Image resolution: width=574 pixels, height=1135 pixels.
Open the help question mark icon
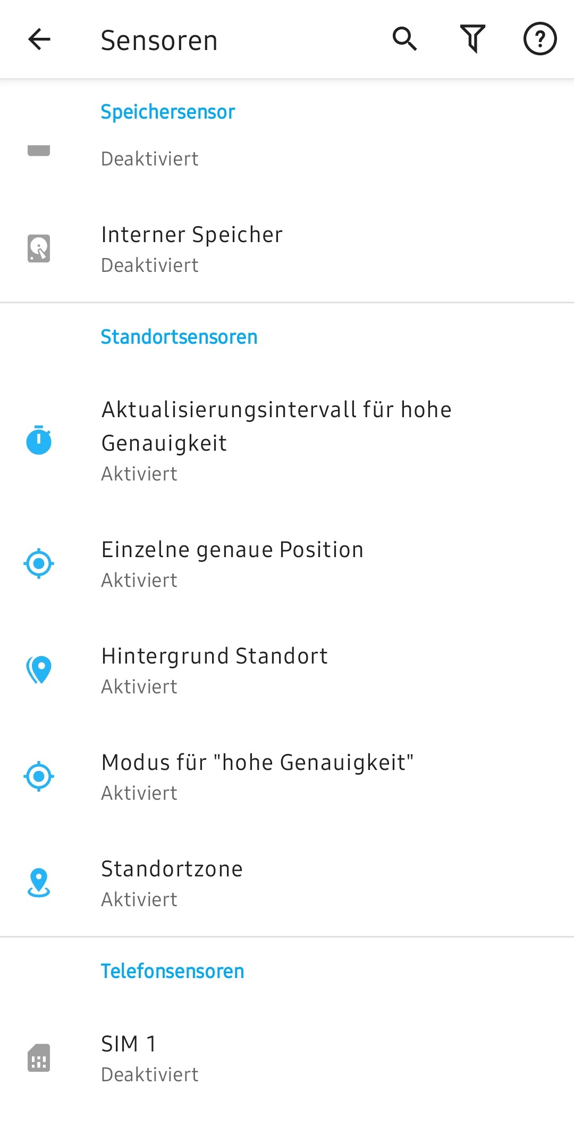coord(540,39)
